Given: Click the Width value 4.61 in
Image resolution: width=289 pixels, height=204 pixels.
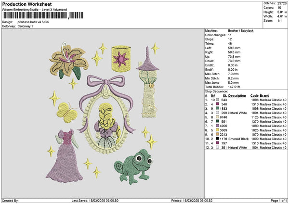Looking at the screenshot, I should 282,16.
